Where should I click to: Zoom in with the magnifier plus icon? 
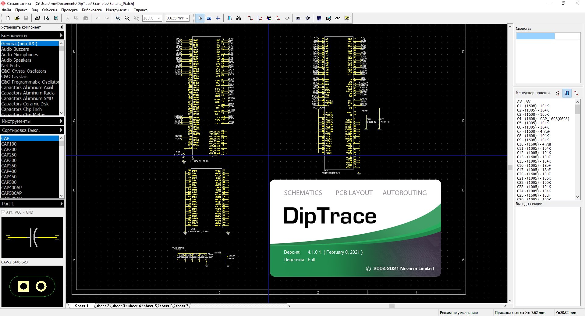click(118, 18)
